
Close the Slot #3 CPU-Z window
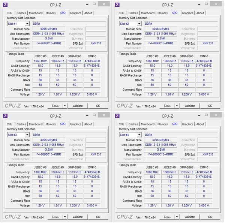[x=104, y=115]
